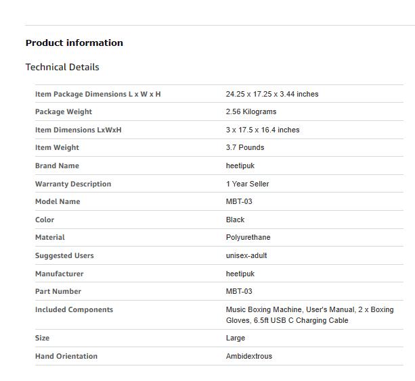Viewport: 415px width, 381px height.
Task: Click the Ambidextrous hand orientation value
Action: pyautogui.click(x=248, y=356)
